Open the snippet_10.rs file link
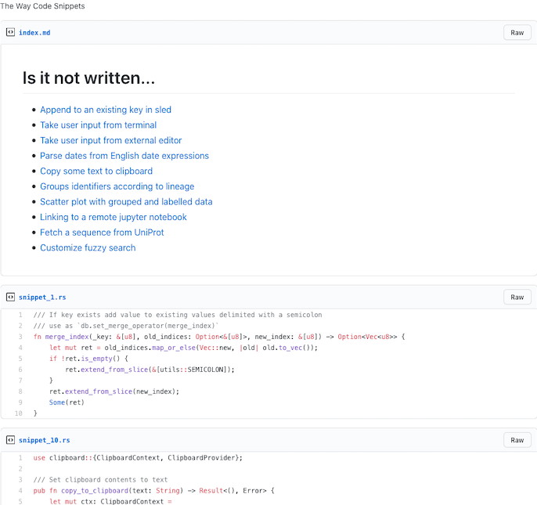The width and height of the screenshot is (537, 505). [x=44, y=440]
